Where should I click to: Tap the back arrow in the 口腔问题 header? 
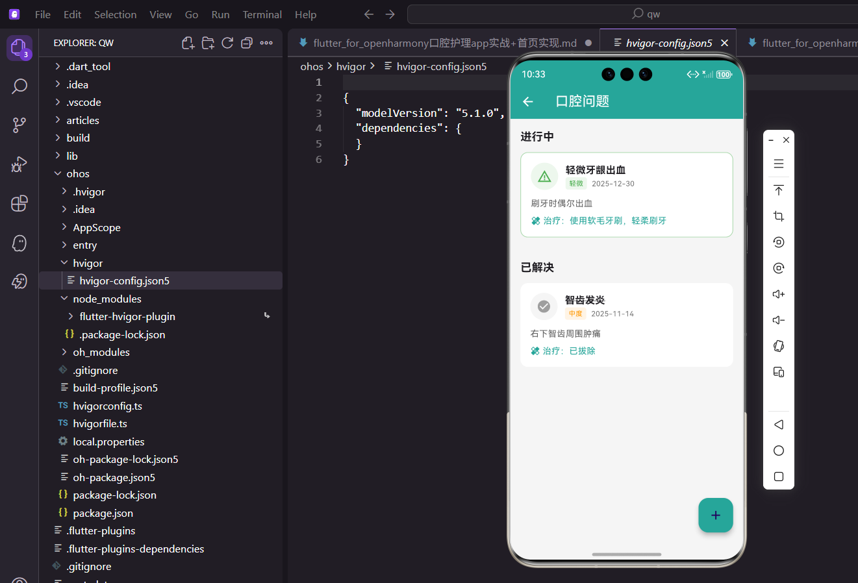tap(528, 101)
